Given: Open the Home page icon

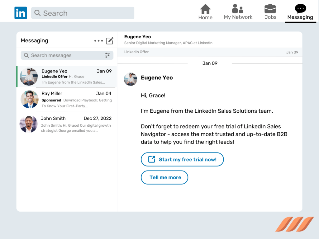Looking at the screenshot, I should coord(205,9).
